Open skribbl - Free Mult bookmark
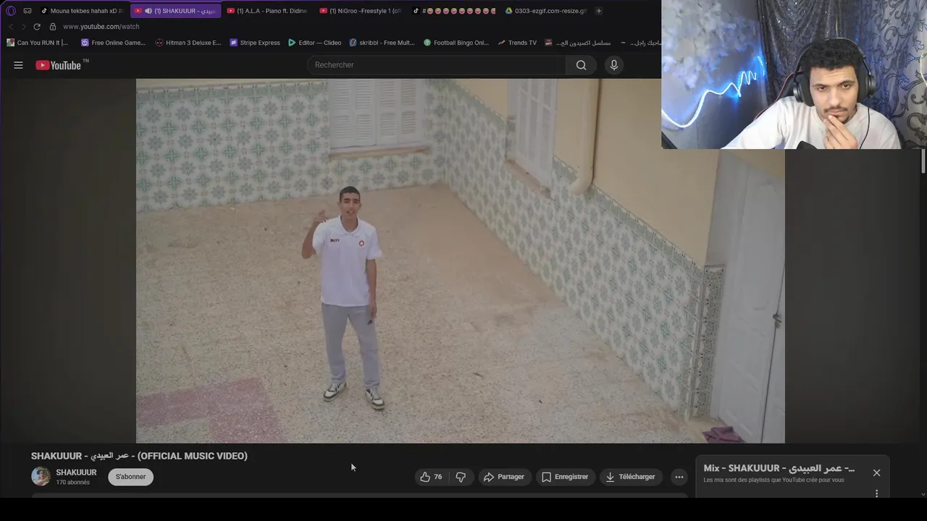 (x=382, y=43)
